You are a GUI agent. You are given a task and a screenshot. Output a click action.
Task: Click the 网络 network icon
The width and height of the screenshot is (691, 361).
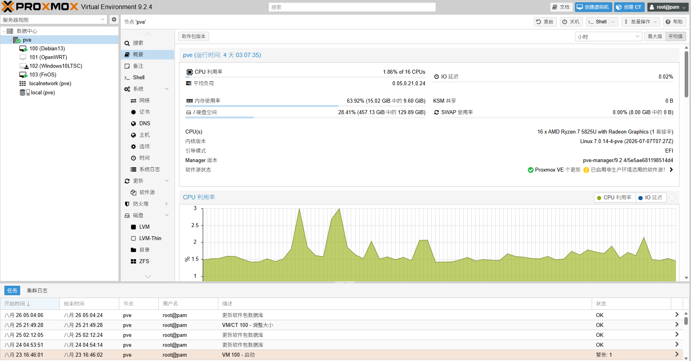point(133,101)
